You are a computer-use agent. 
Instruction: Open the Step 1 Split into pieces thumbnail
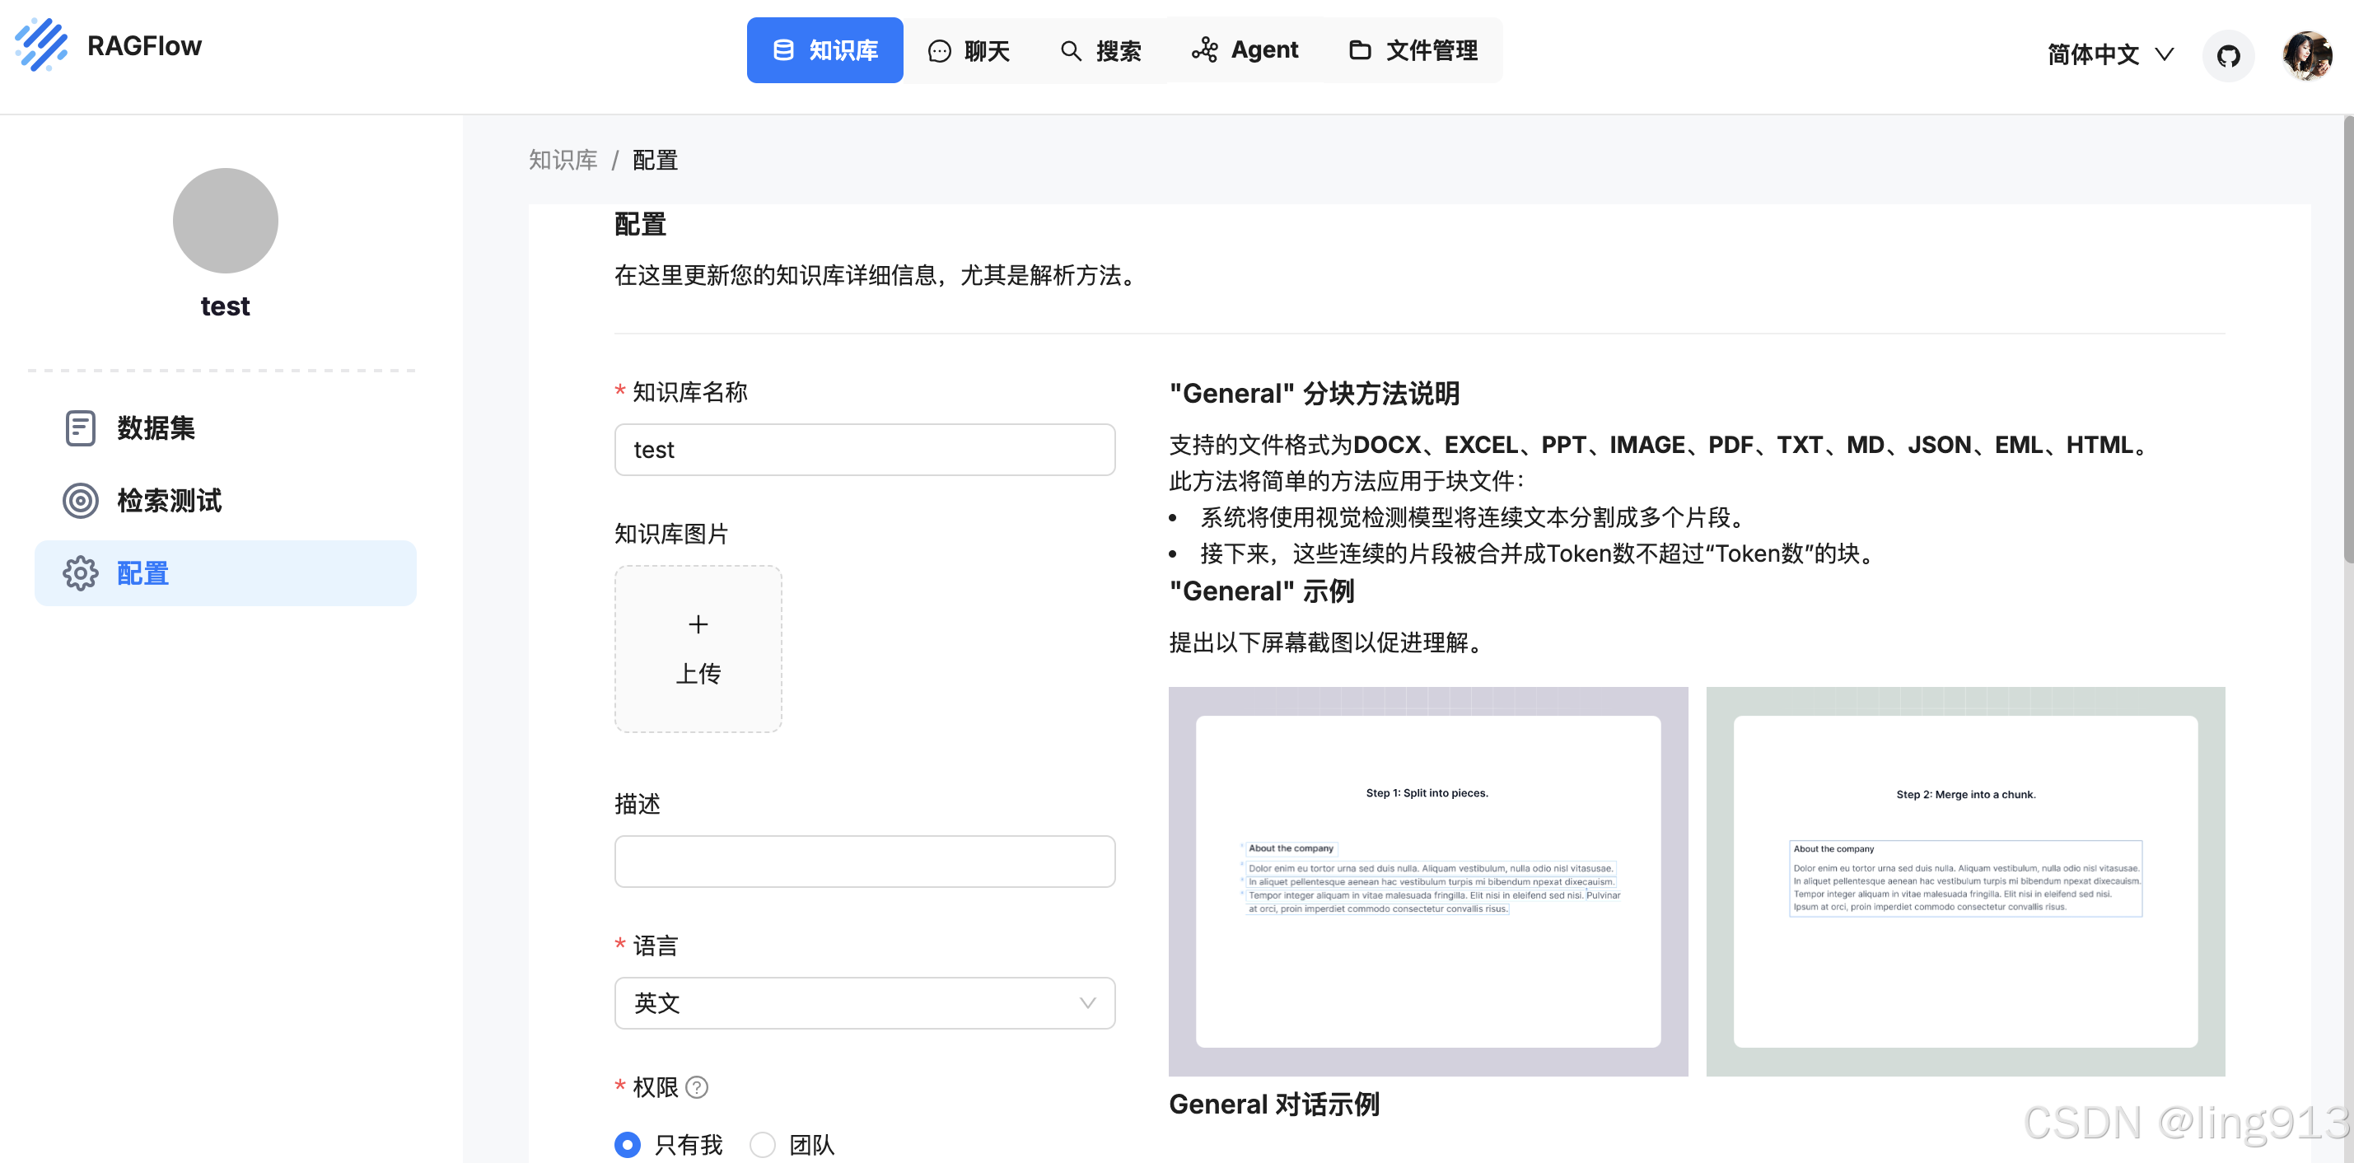(1427, 881)
